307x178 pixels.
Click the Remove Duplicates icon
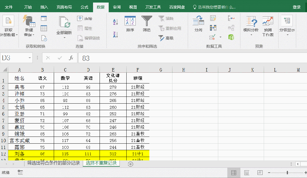[213, 28]
